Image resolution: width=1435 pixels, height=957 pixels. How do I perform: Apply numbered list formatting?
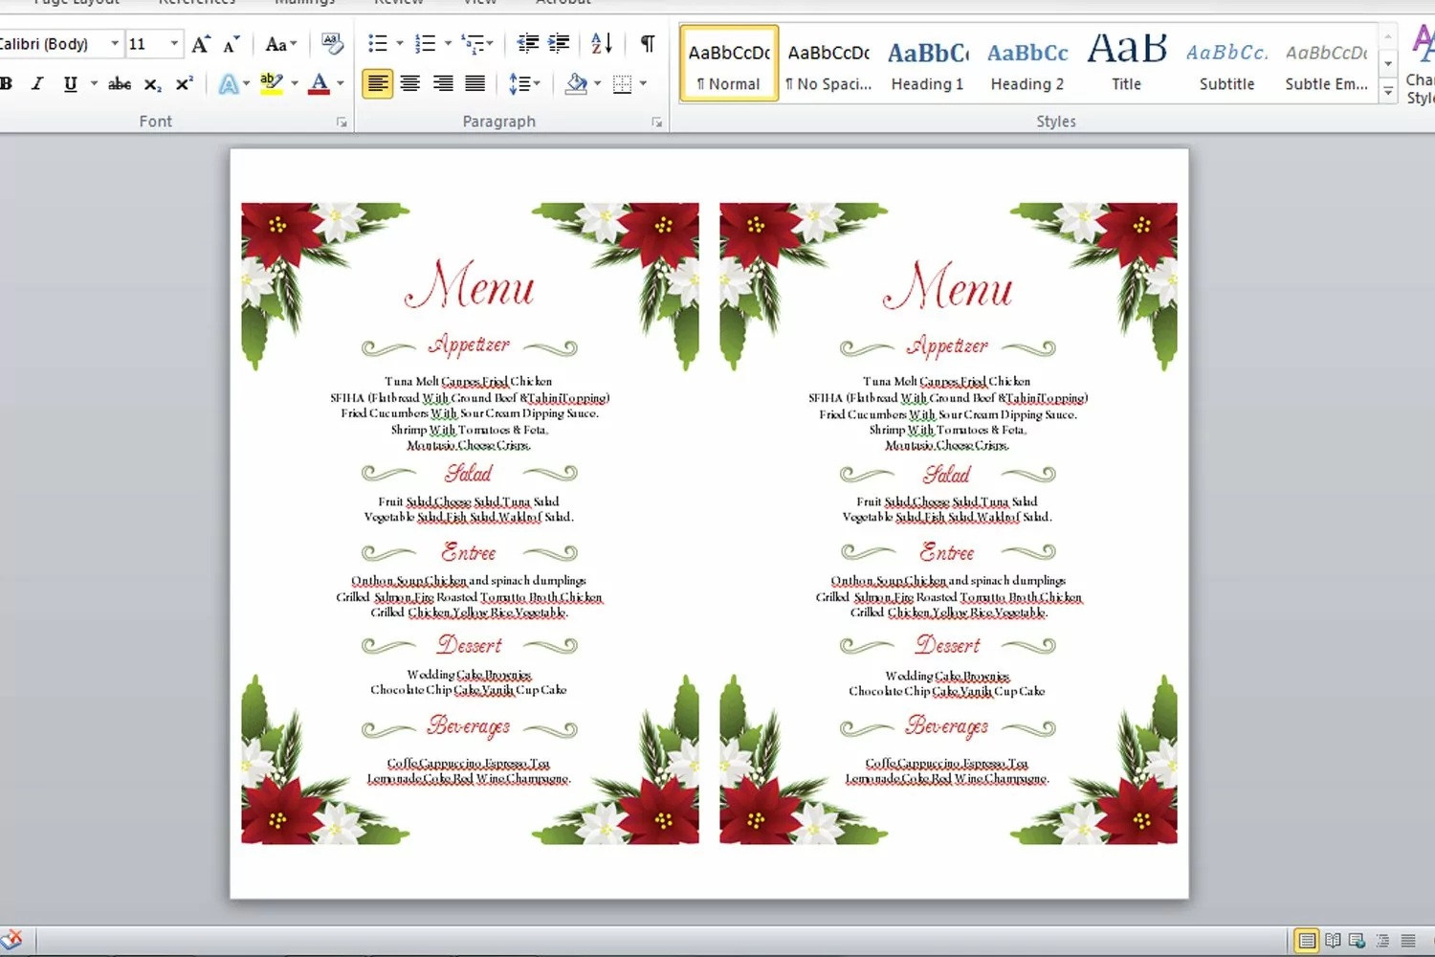(x=426, y=43)
